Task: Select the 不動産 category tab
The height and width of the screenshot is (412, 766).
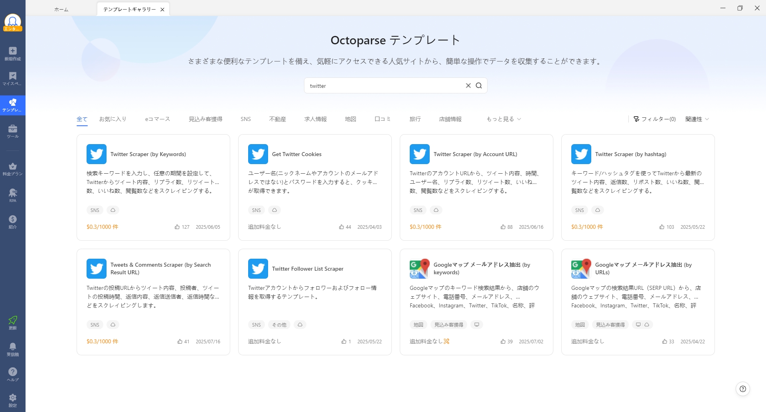Action: pos(278,119)
